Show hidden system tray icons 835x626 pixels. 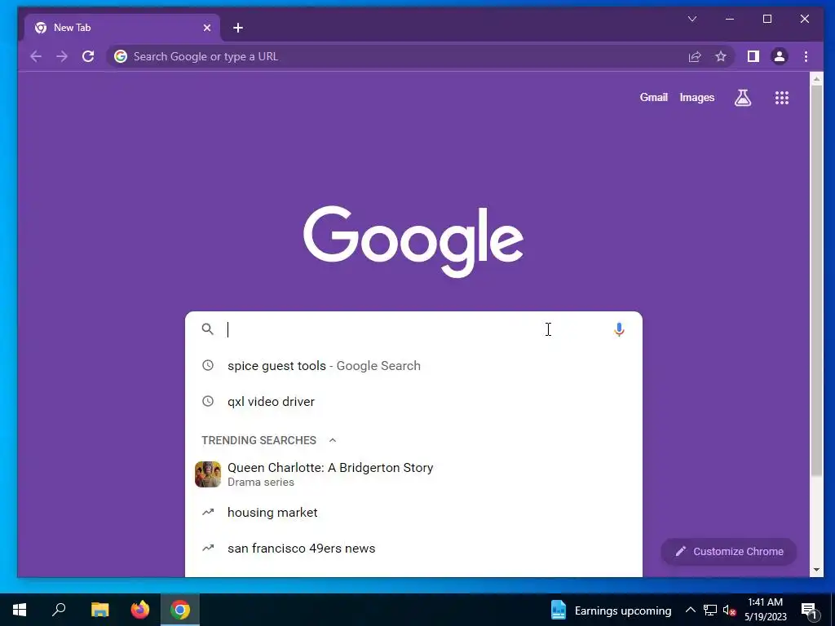pos(690,610)
